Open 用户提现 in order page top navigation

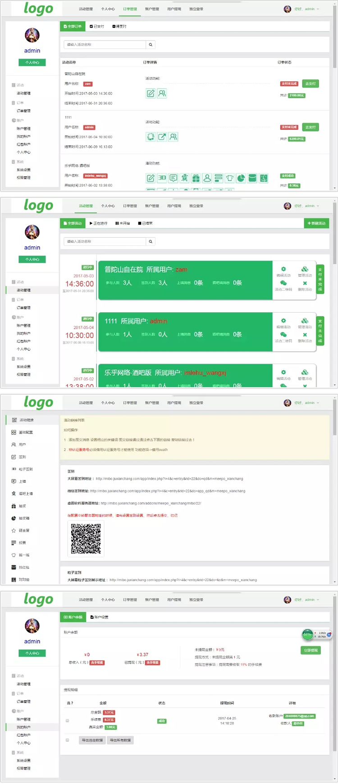click(x=174, y=9)
